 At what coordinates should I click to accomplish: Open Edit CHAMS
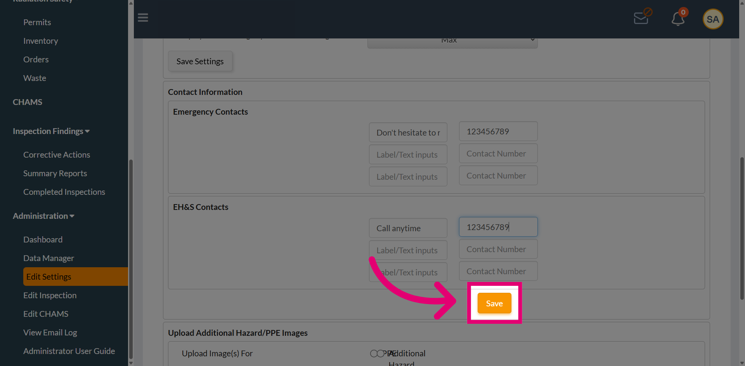(46, 314)
